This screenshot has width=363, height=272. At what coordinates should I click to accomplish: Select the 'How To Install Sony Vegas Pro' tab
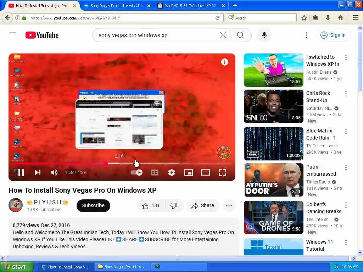point(42,6)
